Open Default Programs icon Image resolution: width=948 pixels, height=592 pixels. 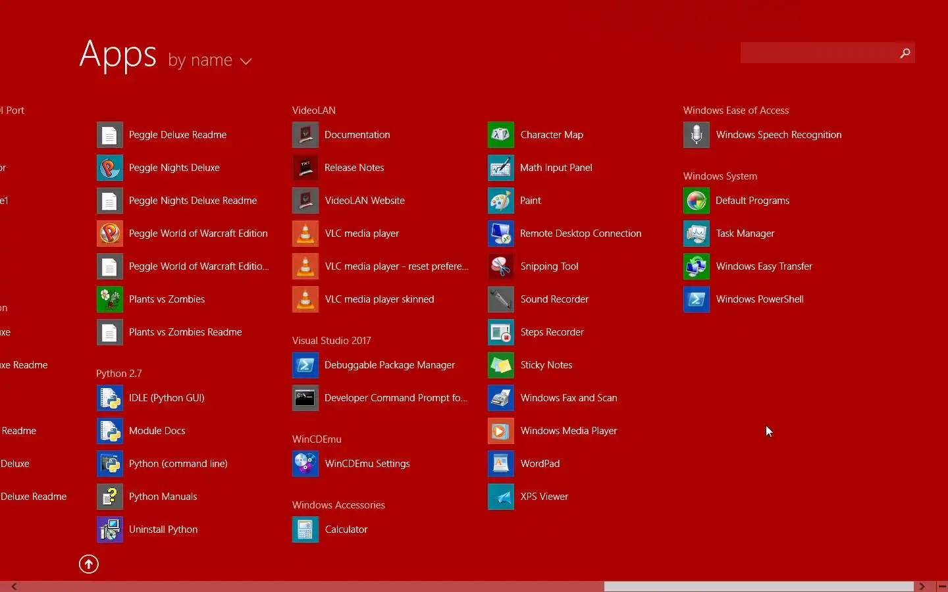[697, 201]
